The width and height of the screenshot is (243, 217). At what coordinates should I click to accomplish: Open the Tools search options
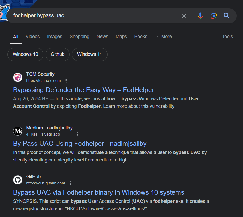coord(227,37)
